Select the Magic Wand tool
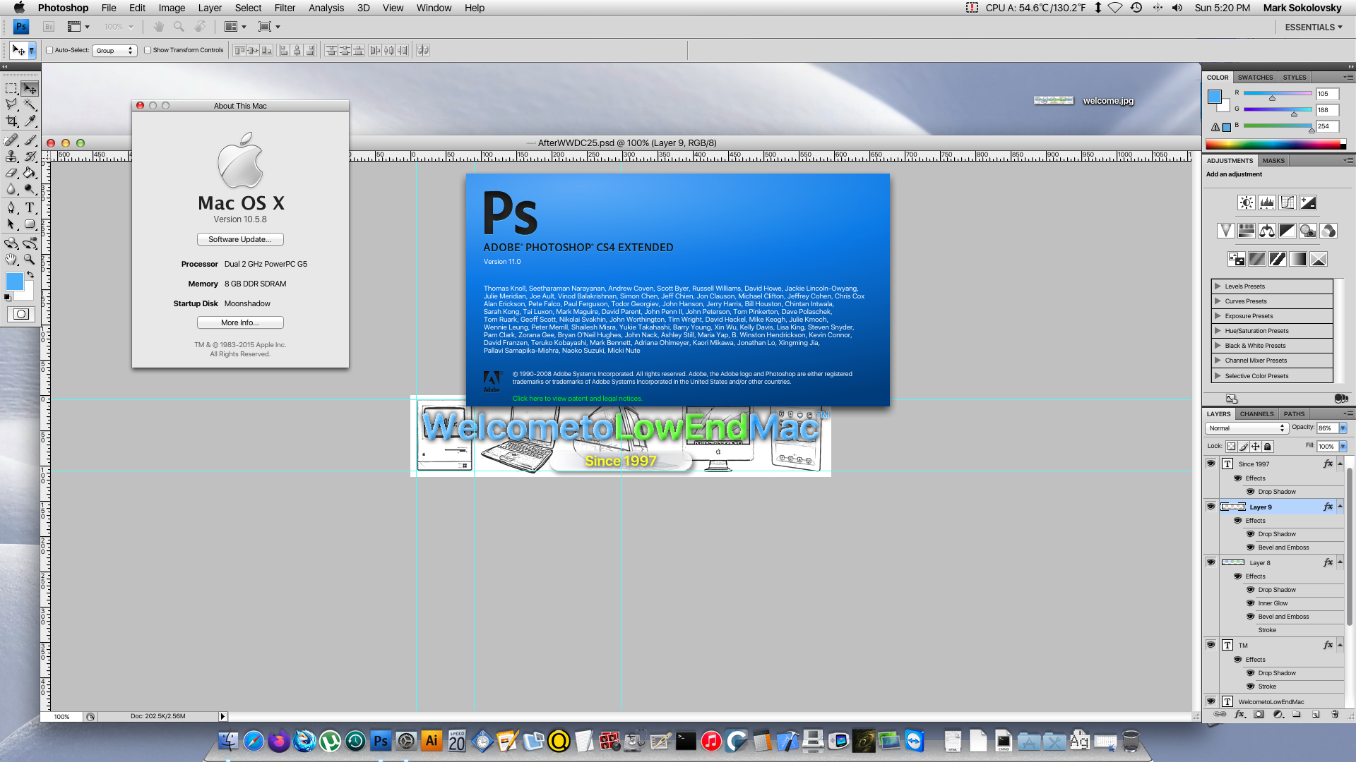 pos(30,105)
